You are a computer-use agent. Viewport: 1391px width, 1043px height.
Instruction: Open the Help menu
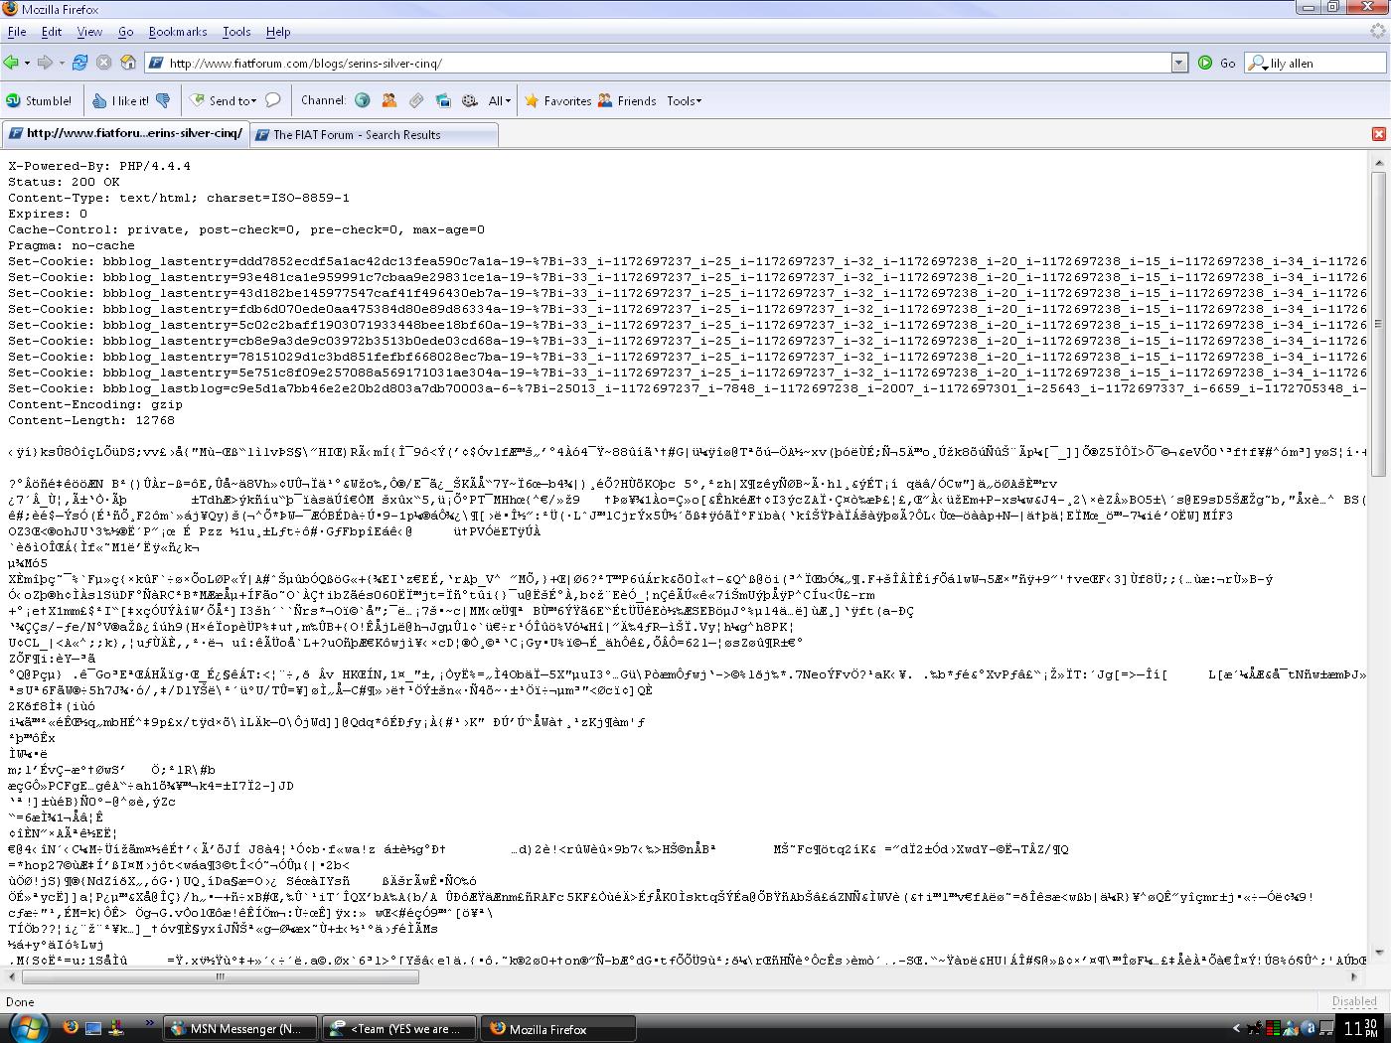(x=278, y=32)
